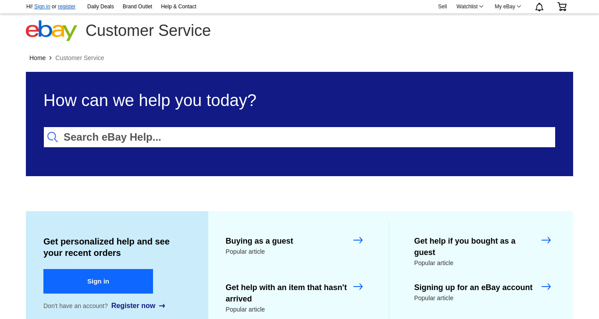Click arrow beside Get help if you bought as a guest
The width and height of the screenshot is (599, 319).
pos(546,240)
